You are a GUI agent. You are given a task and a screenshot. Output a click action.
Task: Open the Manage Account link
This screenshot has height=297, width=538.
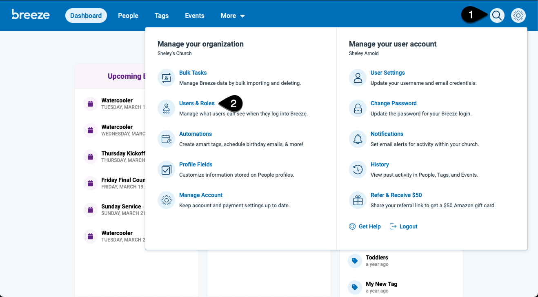[x=201, y=195]
